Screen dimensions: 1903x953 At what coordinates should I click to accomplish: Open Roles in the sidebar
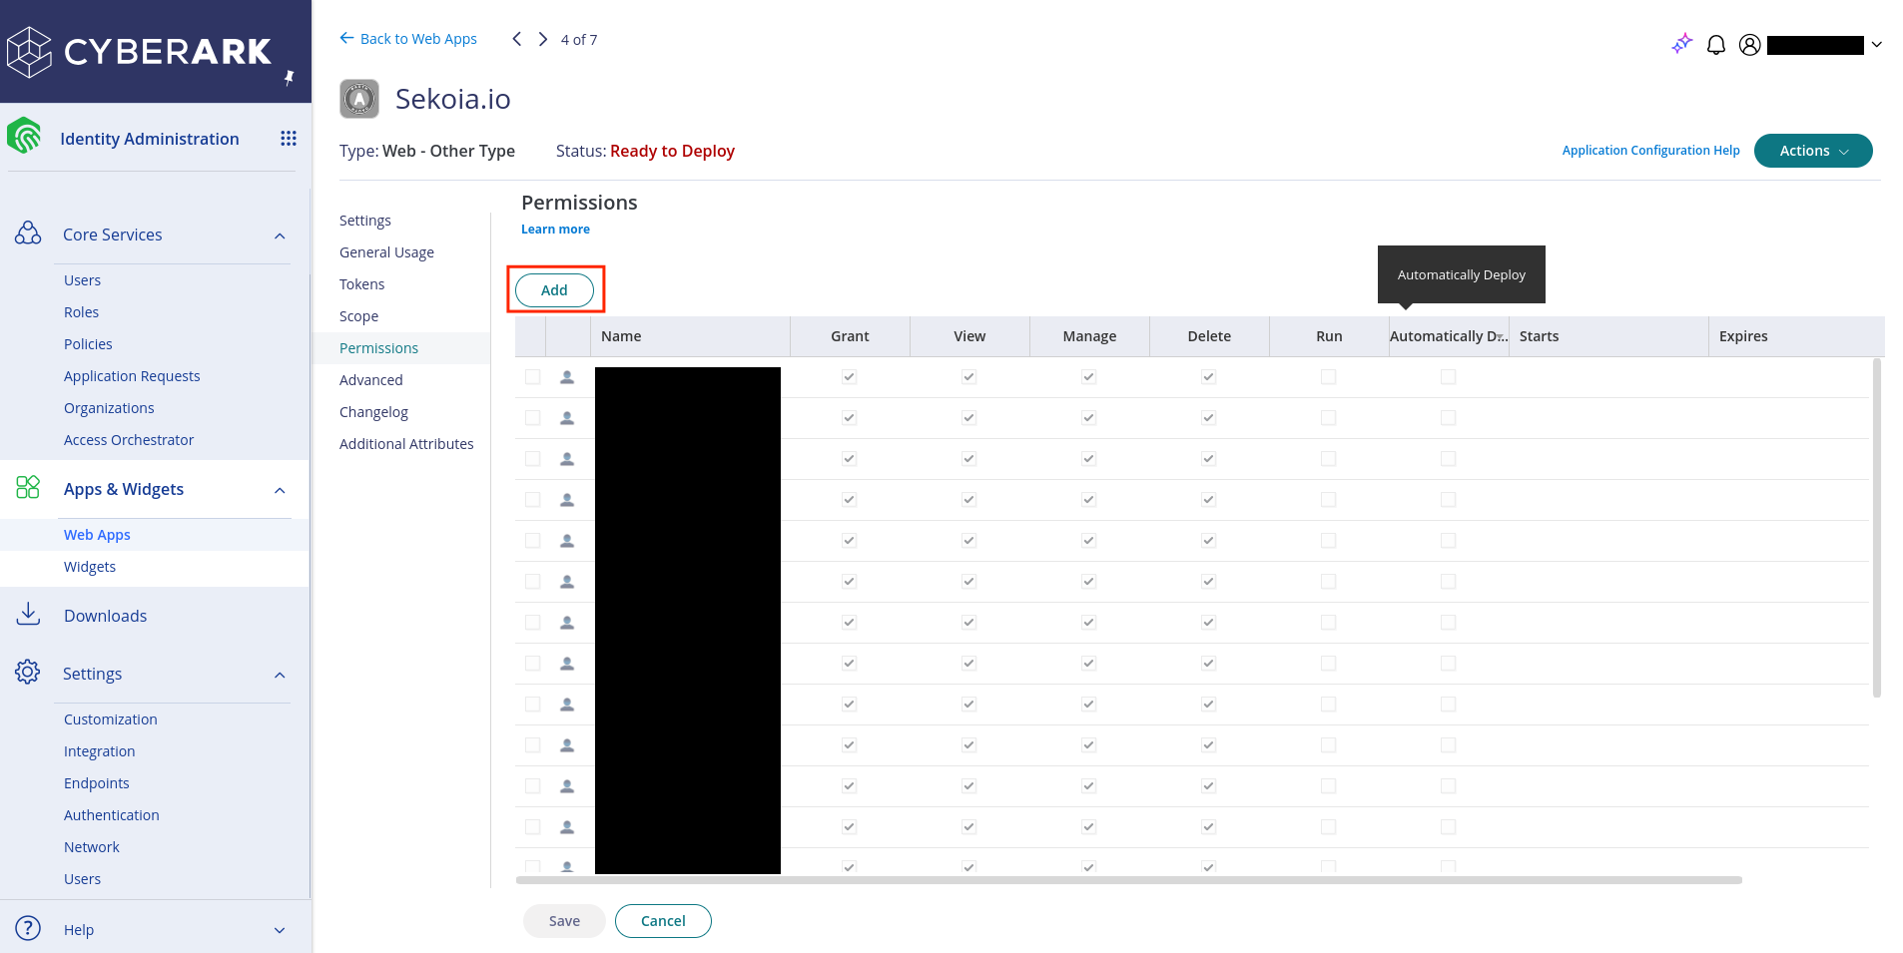click(x=81, y=312)
